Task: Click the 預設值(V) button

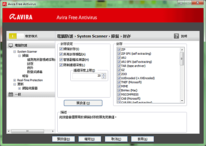Action: coord(83,103)
